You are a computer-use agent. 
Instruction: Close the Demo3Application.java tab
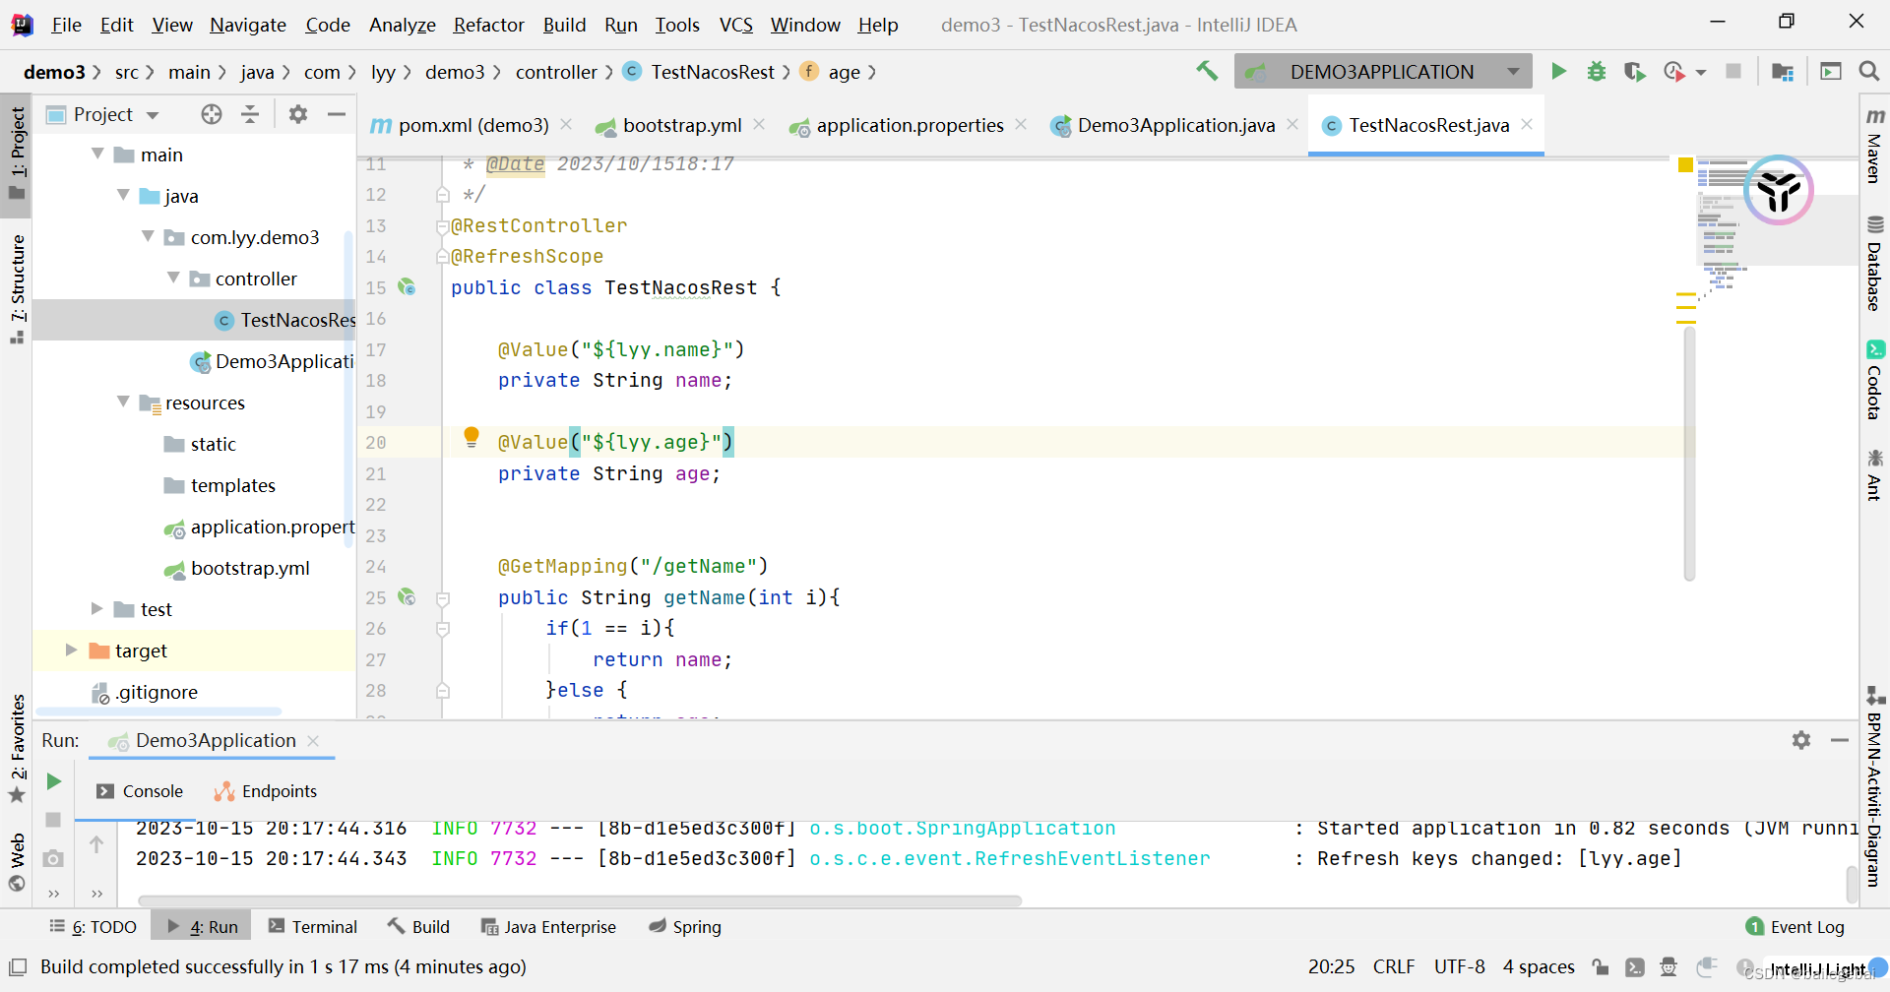pyautogui.click(x=1292, y=124)
